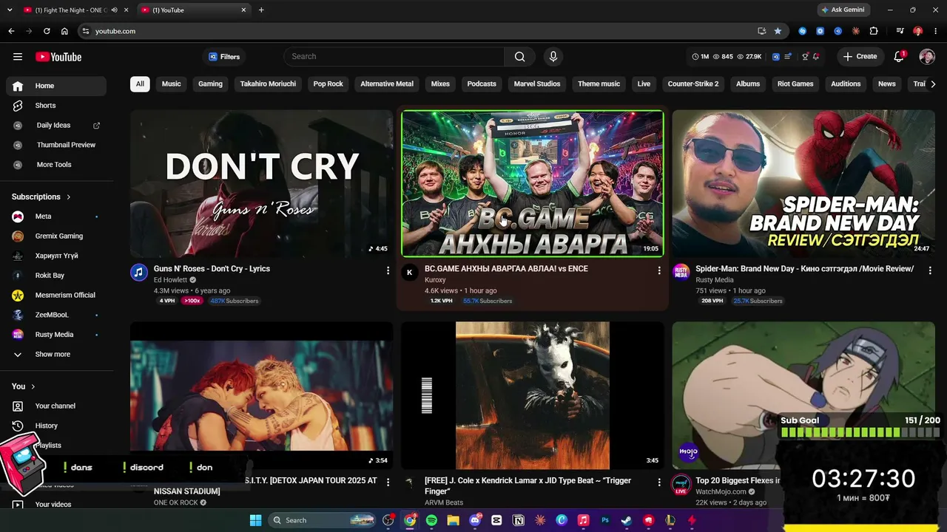This screenshot has height=532, width=947.
Task: Play the Don't Cry lyrics video thumbnail
Action: pyautogui.click(x=262, y=183)
